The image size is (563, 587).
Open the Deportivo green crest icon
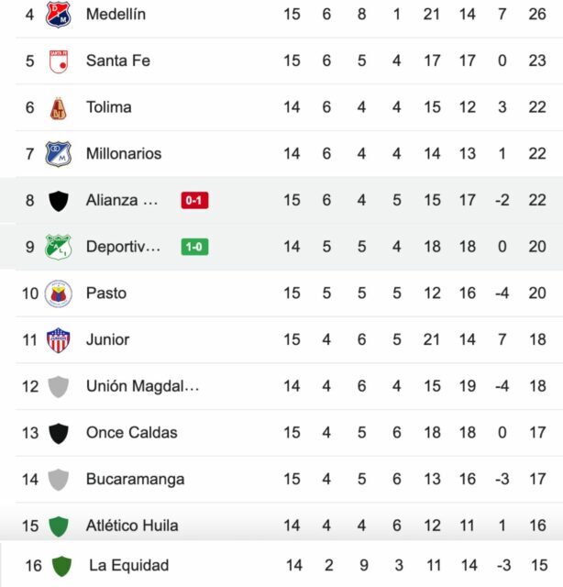tap(58, 247)
